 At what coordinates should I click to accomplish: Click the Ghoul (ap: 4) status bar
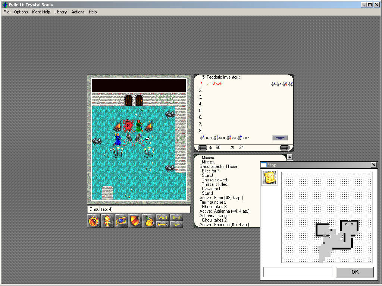coord(139,209)
